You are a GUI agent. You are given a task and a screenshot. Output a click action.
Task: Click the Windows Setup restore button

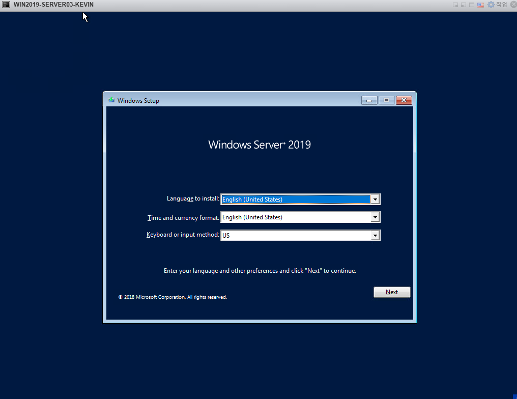[x=386, y=100]
